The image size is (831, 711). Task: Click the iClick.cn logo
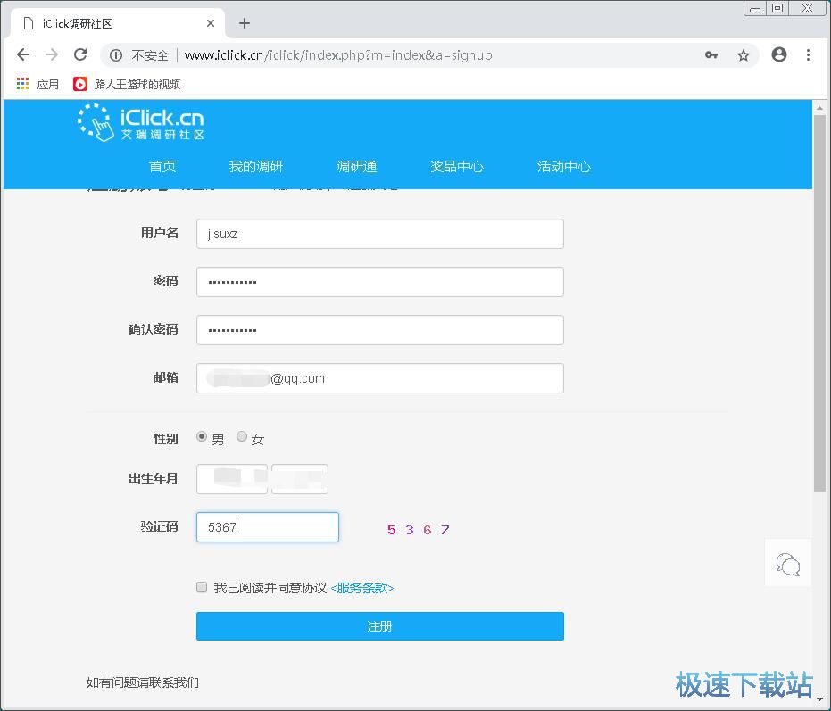(140, 122)
